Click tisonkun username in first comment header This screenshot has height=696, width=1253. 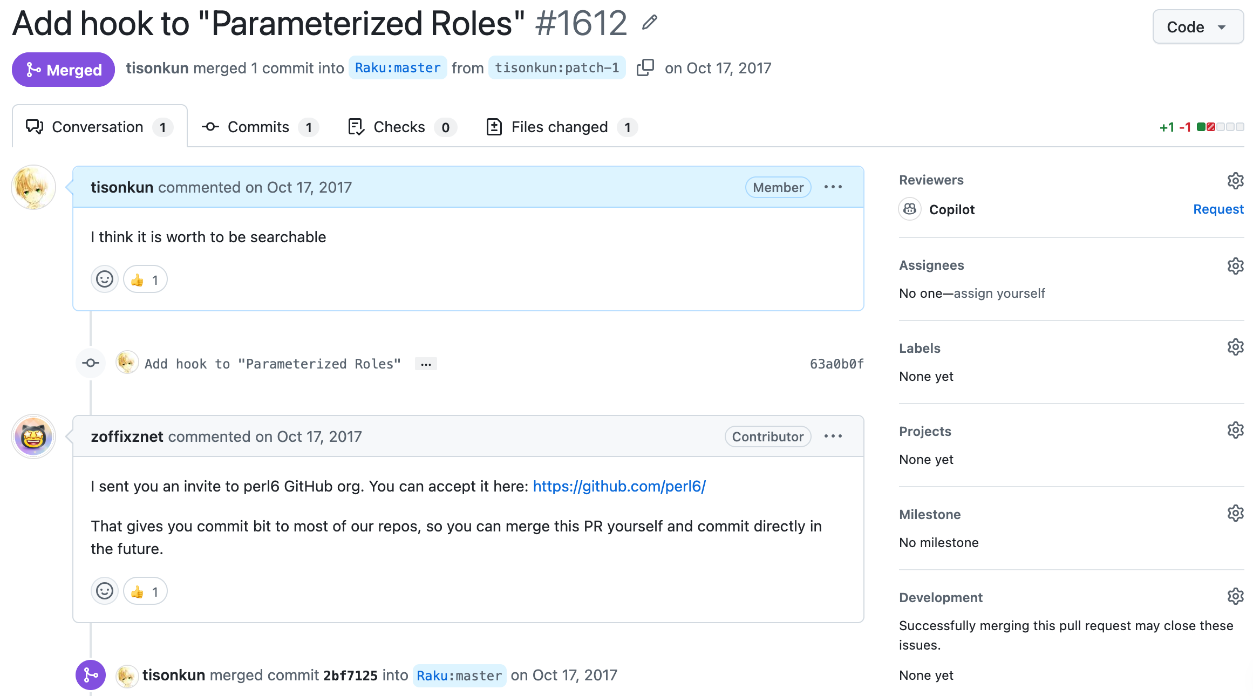[122, 187]
